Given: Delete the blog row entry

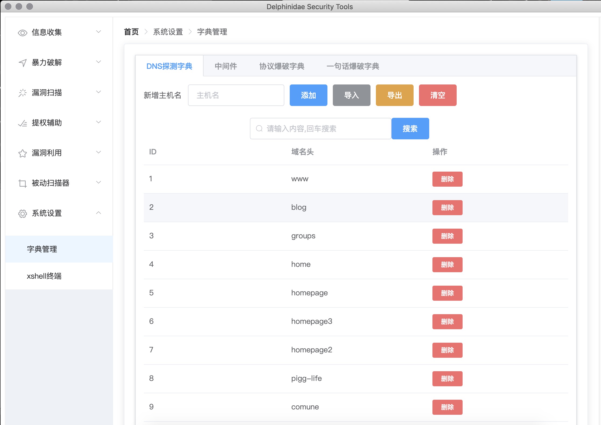Looking at the screenshot, I should point(447,208).
